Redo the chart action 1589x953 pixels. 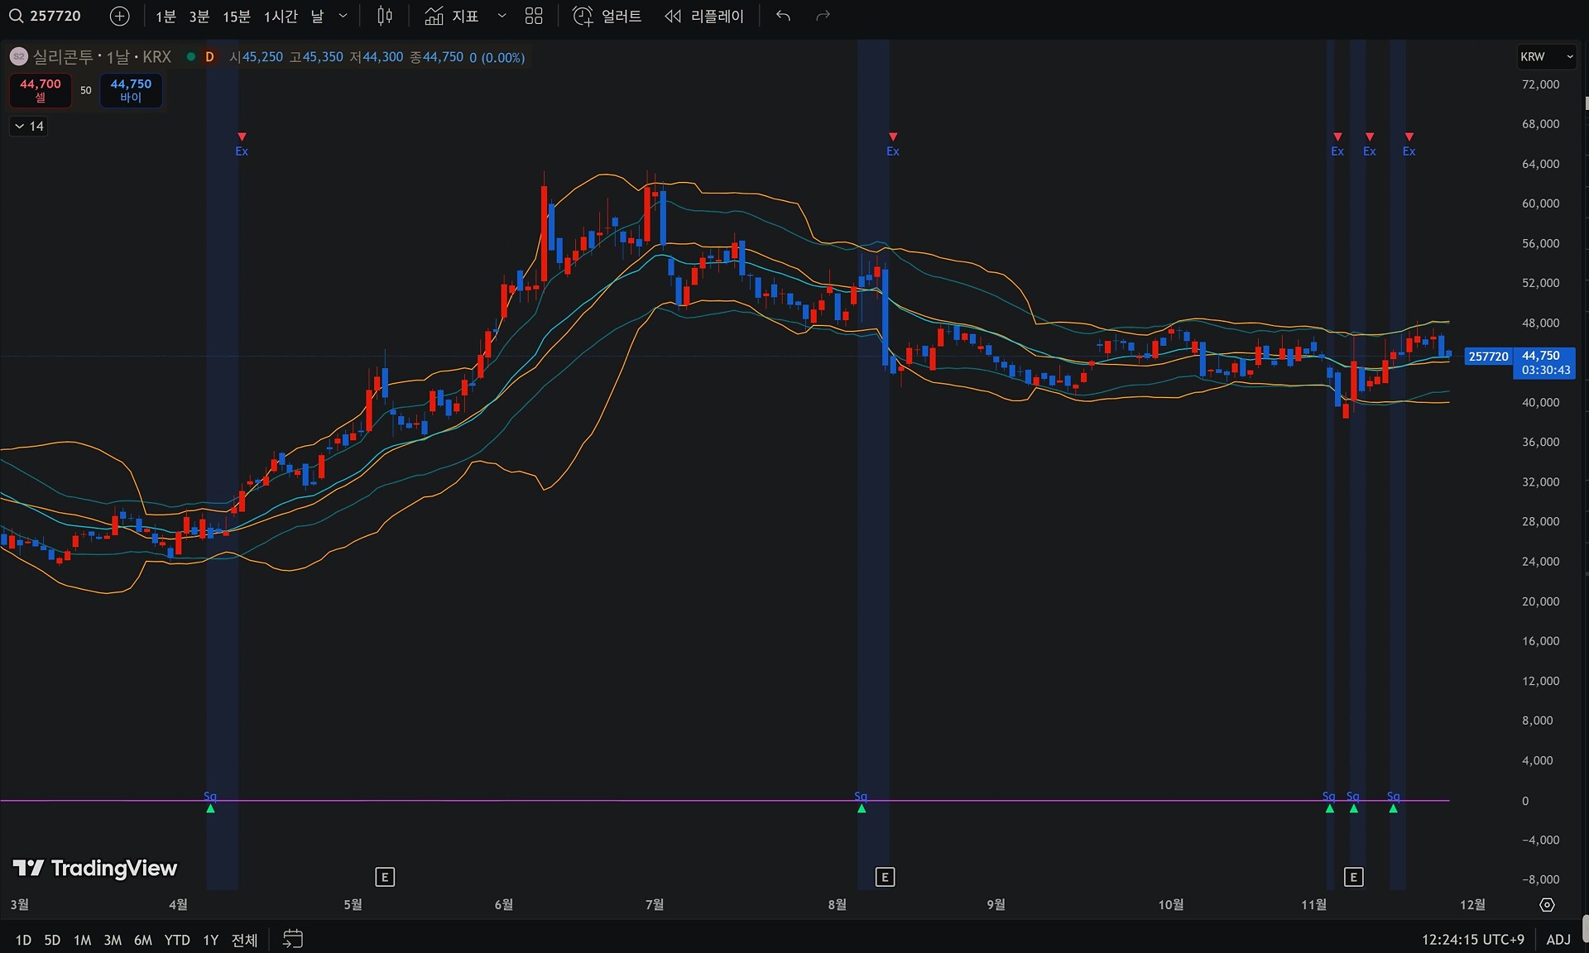[x=823, y=16]
